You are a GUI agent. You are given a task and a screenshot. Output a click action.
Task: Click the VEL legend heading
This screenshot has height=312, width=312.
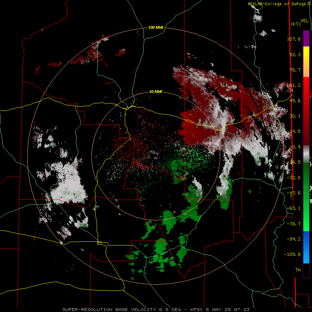coord(304,21)
